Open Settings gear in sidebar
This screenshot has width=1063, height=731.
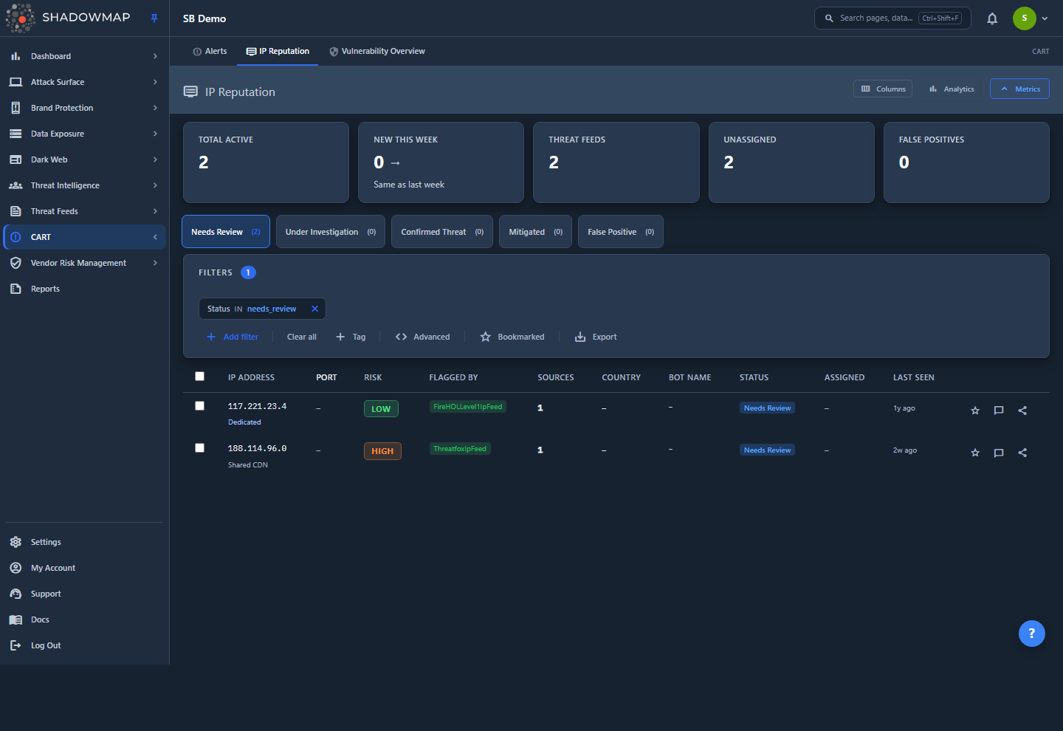pyautogui.click(x=16, y=542)
